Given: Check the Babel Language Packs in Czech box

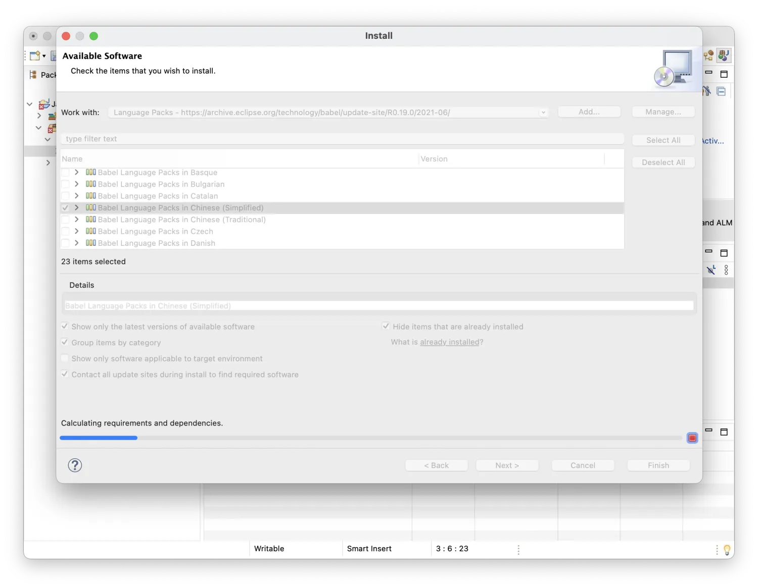Looking at the screenshot, I should tap(65, 231).
